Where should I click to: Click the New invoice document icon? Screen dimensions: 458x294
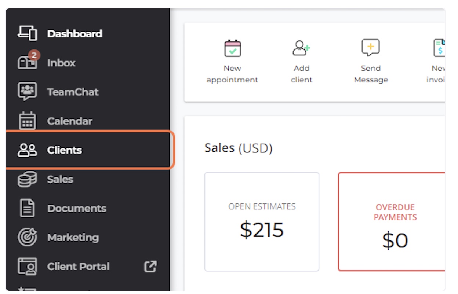click(x=439, y=48)
